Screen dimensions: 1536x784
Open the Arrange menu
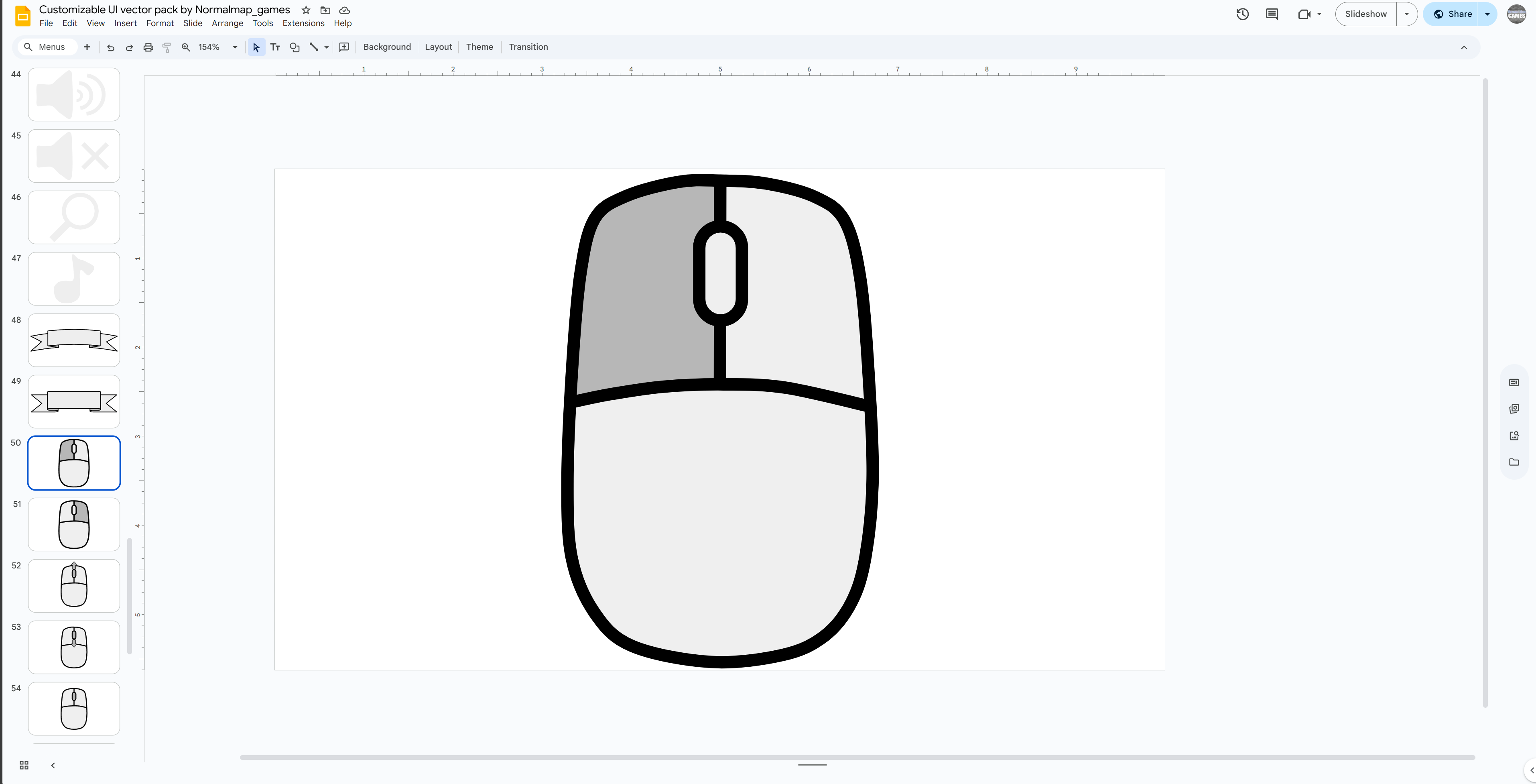(x=227, y=23)
